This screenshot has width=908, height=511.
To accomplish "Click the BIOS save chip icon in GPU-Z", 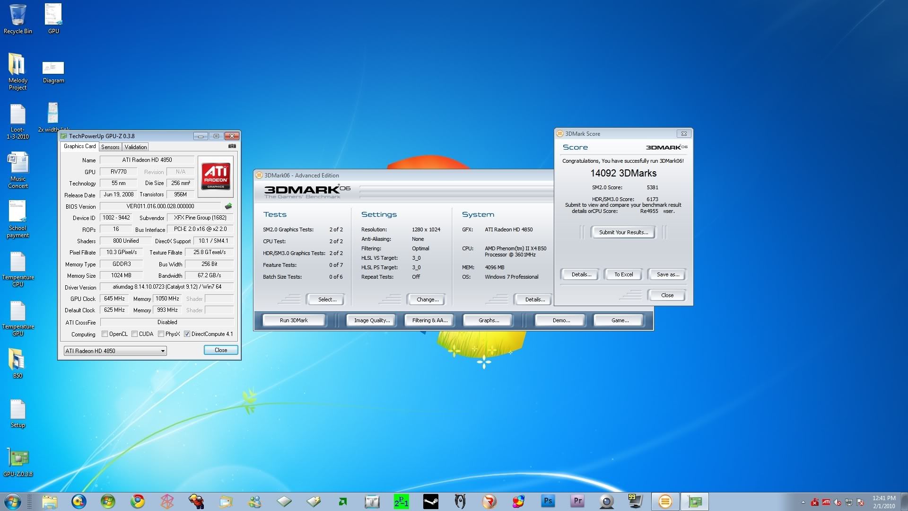I will point(228,206).
